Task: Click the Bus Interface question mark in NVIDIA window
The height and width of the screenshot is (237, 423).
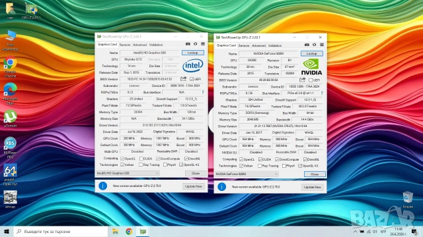Action: pos(322,93)
